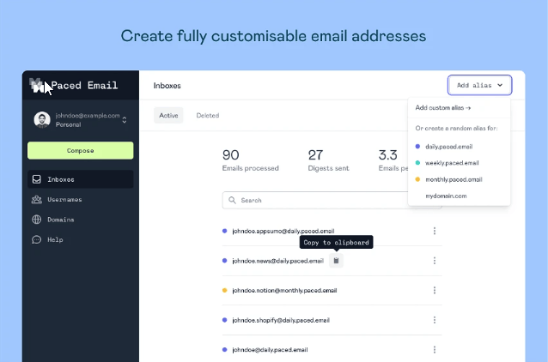This screenshot has width=548, height=362.
Task: Select monthly.paced.email random alias option
Action: tap(448, 179)
